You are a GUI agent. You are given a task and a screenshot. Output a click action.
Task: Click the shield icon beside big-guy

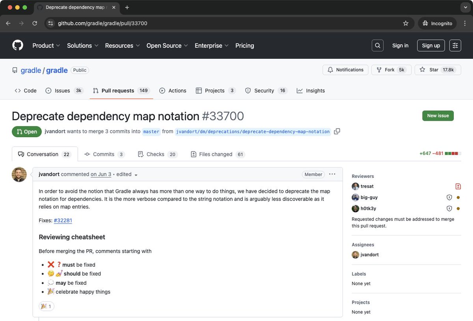click(x=449, y=197)
